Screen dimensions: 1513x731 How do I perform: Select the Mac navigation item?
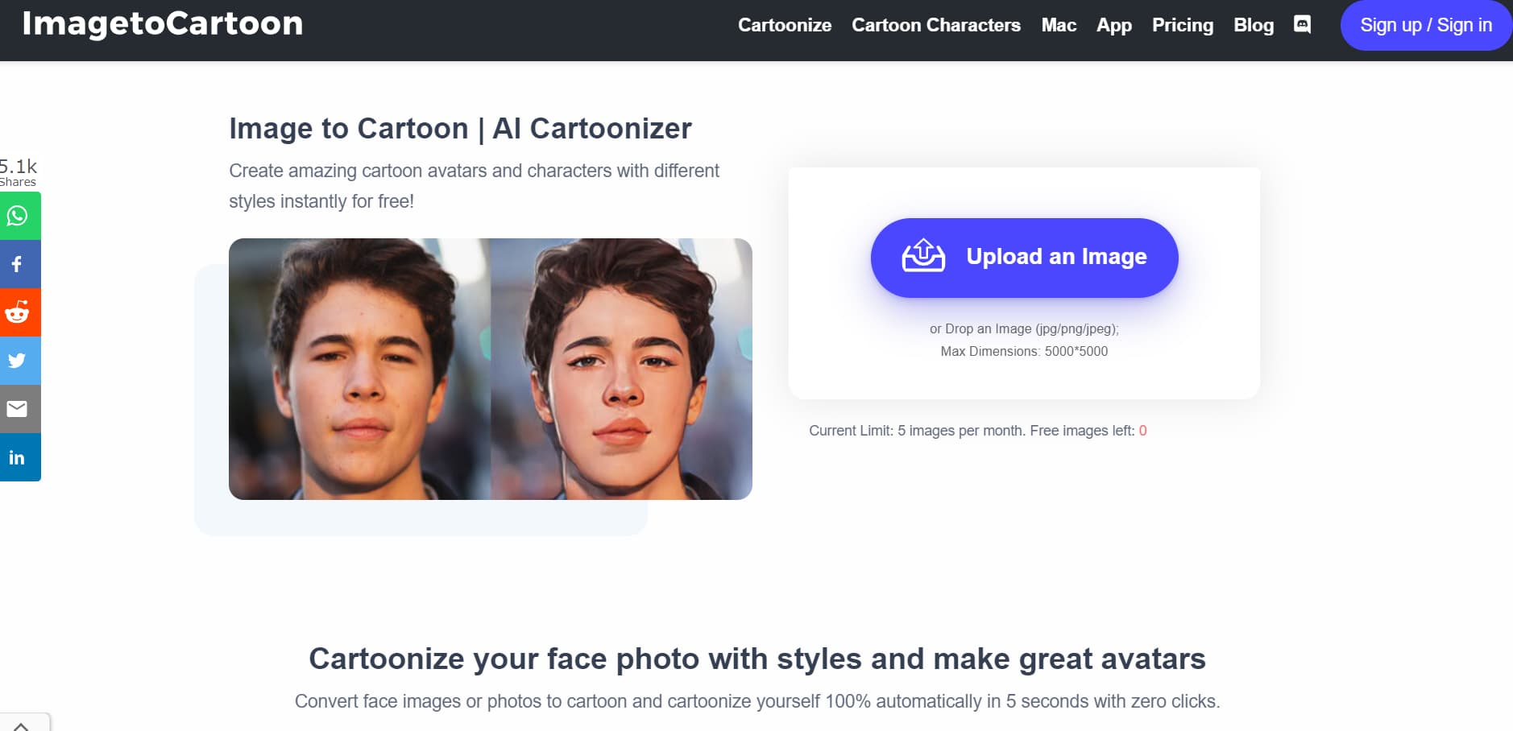pyautogui.click(x=1058, y=25)
